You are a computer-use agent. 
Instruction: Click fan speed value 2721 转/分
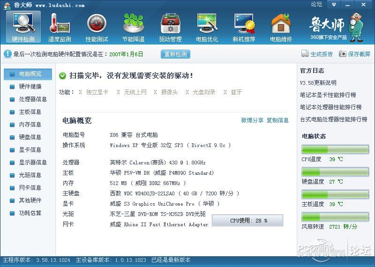point(343,226)
